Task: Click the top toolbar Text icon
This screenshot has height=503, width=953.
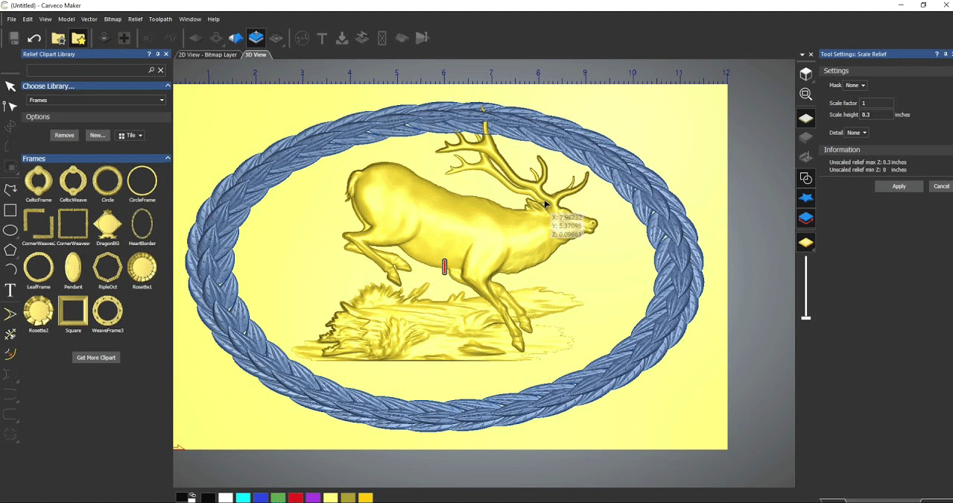Action: pyautogui.click(x=322, y=38)
